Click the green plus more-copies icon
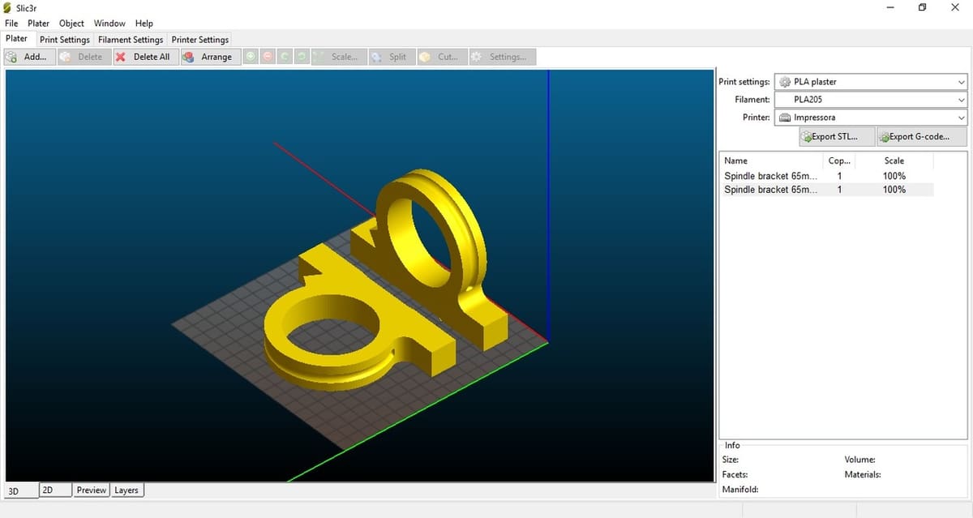Image resolution: width=973 pixels, height=518 pixels. pyautogui.click(x=251, y=57)
